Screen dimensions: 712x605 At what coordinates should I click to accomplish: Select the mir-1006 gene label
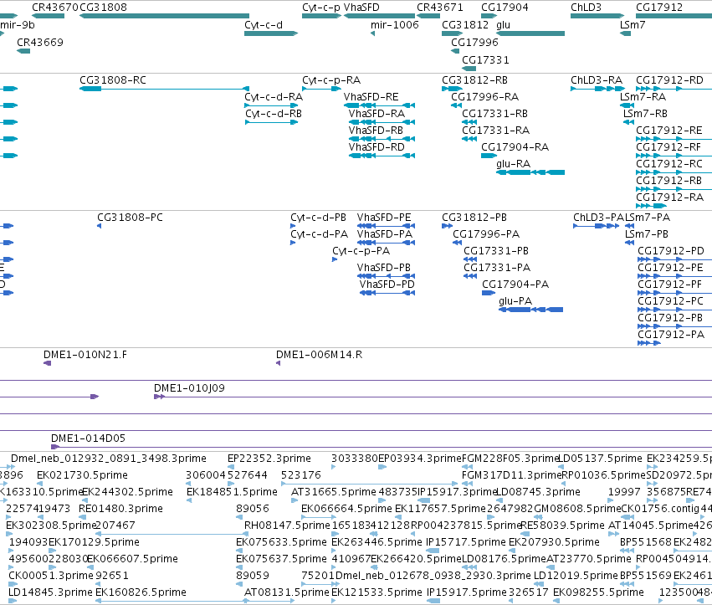(395, 25)
